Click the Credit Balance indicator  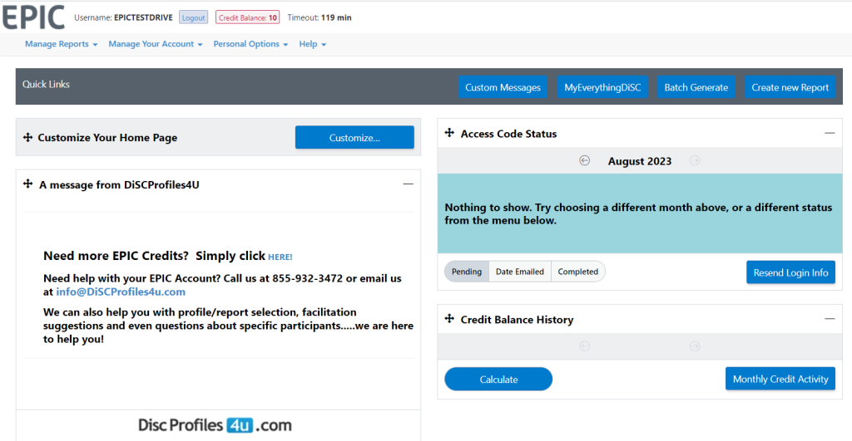(x=248, y=17)
